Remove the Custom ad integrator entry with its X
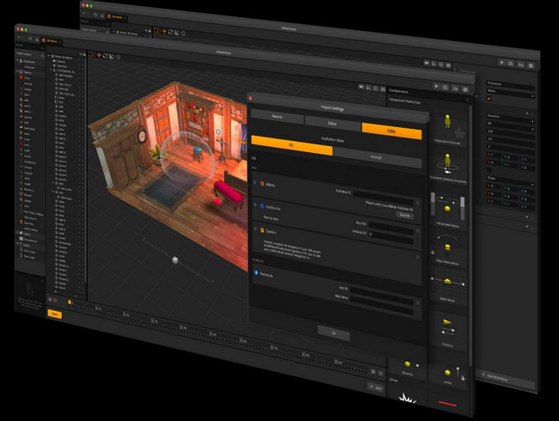The width and height of the screenshot is (559, 421). tap(417, 257)
